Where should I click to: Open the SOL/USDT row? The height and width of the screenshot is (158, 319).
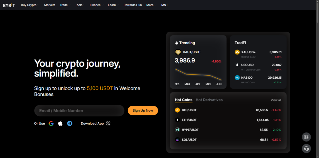coord(228,140)
